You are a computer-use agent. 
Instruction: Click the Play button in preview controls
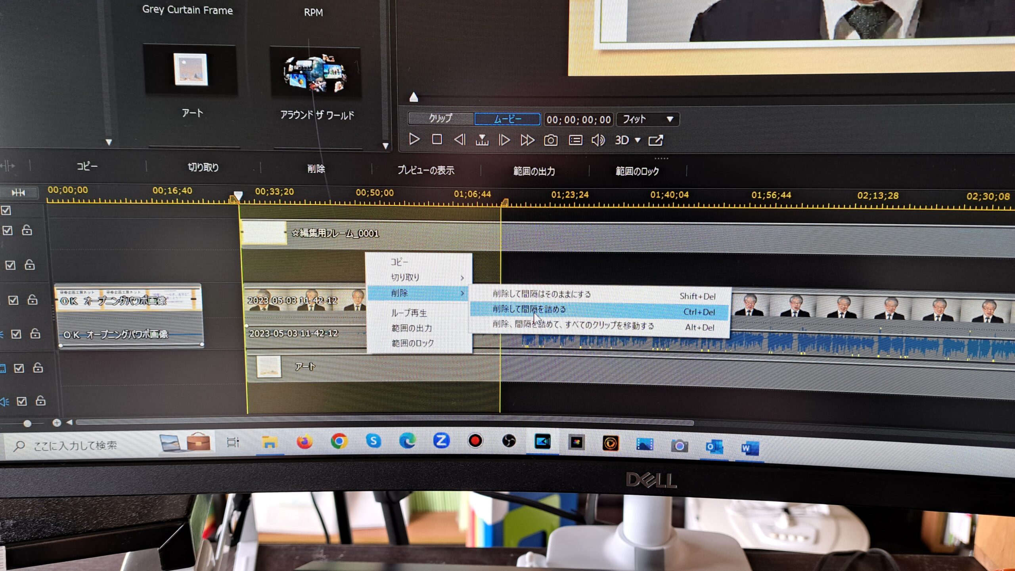(x=414, y=139)
